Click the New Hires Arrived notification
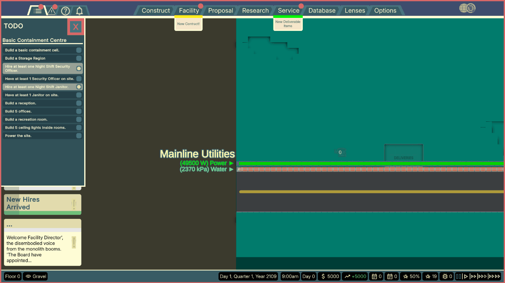 click(x=43, y=204)
